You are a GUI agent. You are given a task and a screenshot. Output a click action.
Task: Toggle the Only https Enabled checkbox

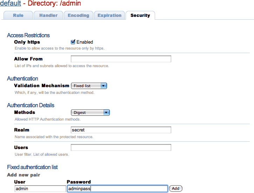click(x=73, y=42)
